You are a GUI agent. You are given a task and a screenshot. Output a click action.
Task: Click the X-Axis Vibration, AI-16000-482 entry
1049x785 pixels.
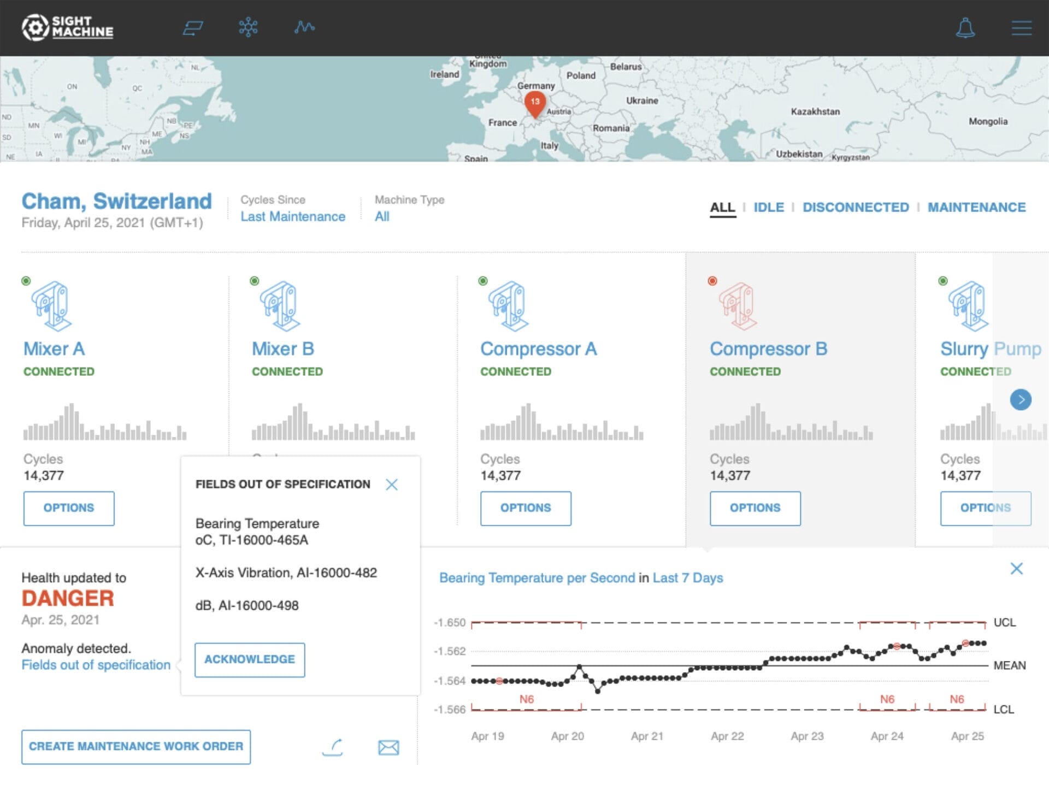pos(286,573)
